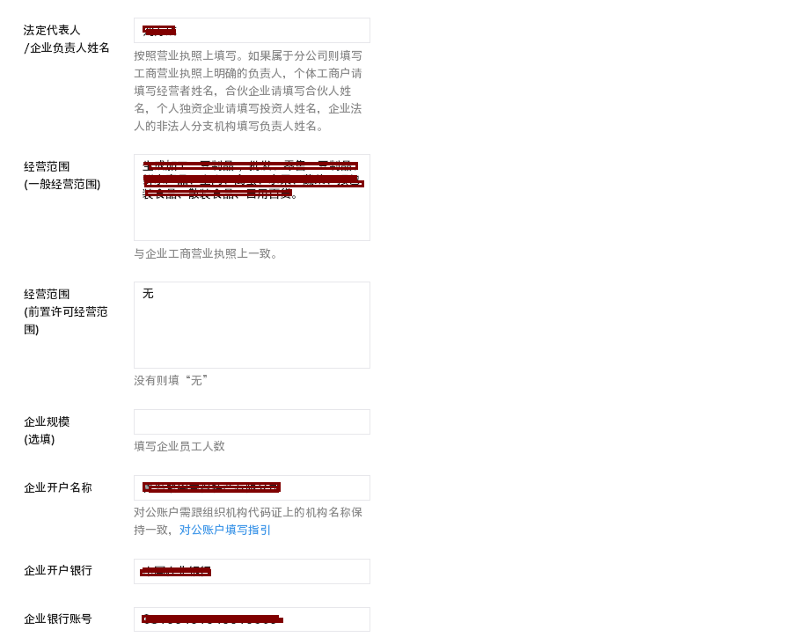
Task: Click the 企业规模 employee count field
Action: 251,421
